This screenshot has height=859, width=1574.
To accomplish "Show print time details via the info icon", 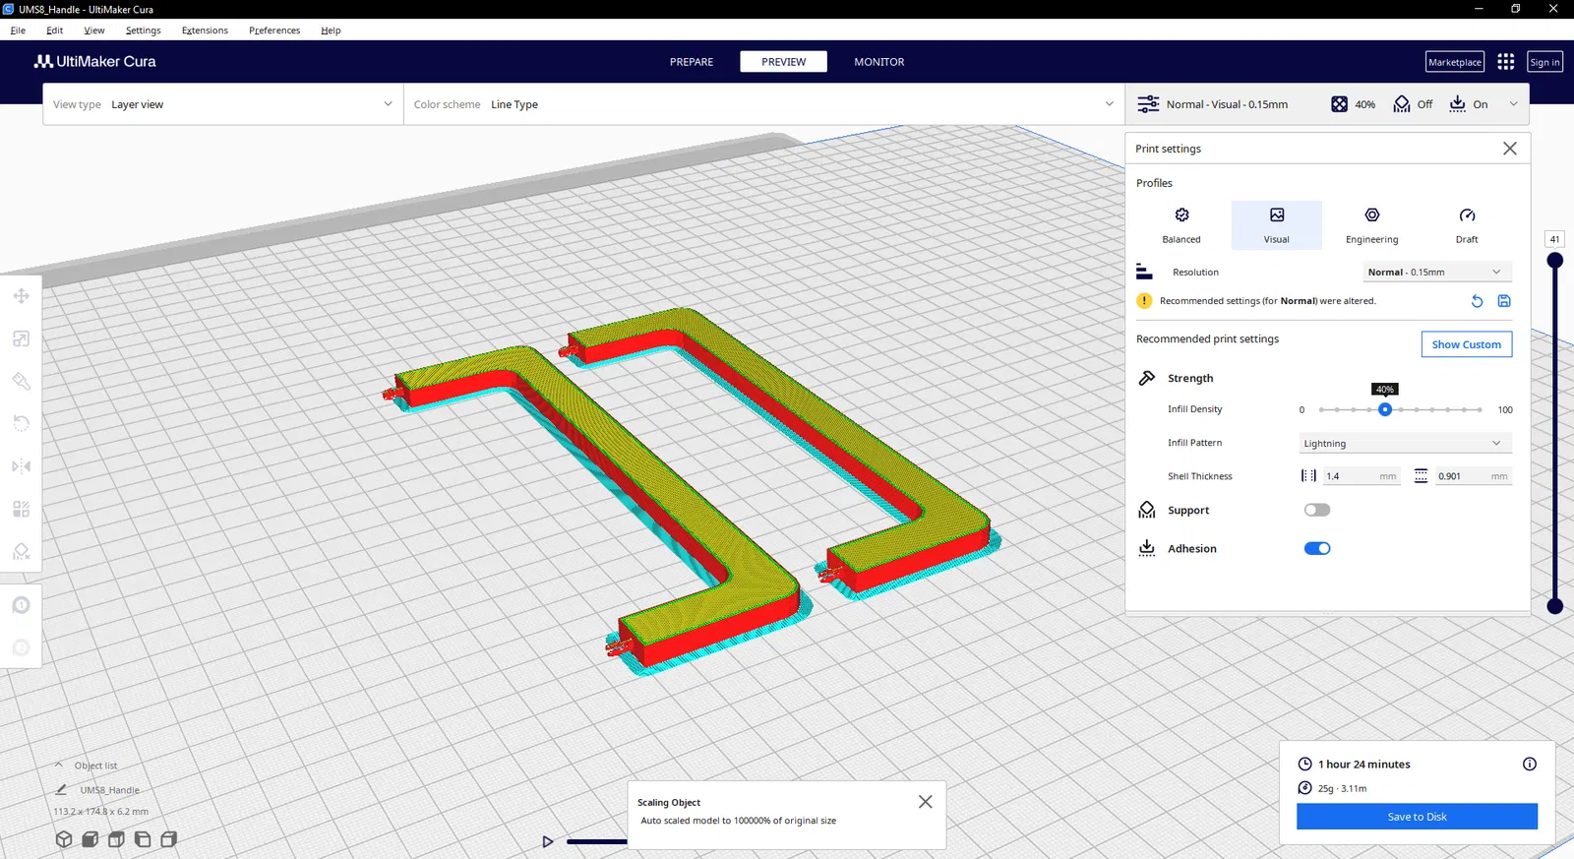I will click(1530, 764).
